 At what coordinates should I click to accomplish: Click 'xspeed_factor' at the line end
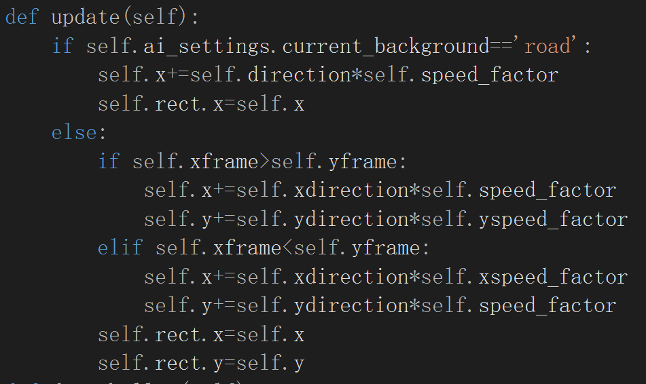[x=554, y=277]
